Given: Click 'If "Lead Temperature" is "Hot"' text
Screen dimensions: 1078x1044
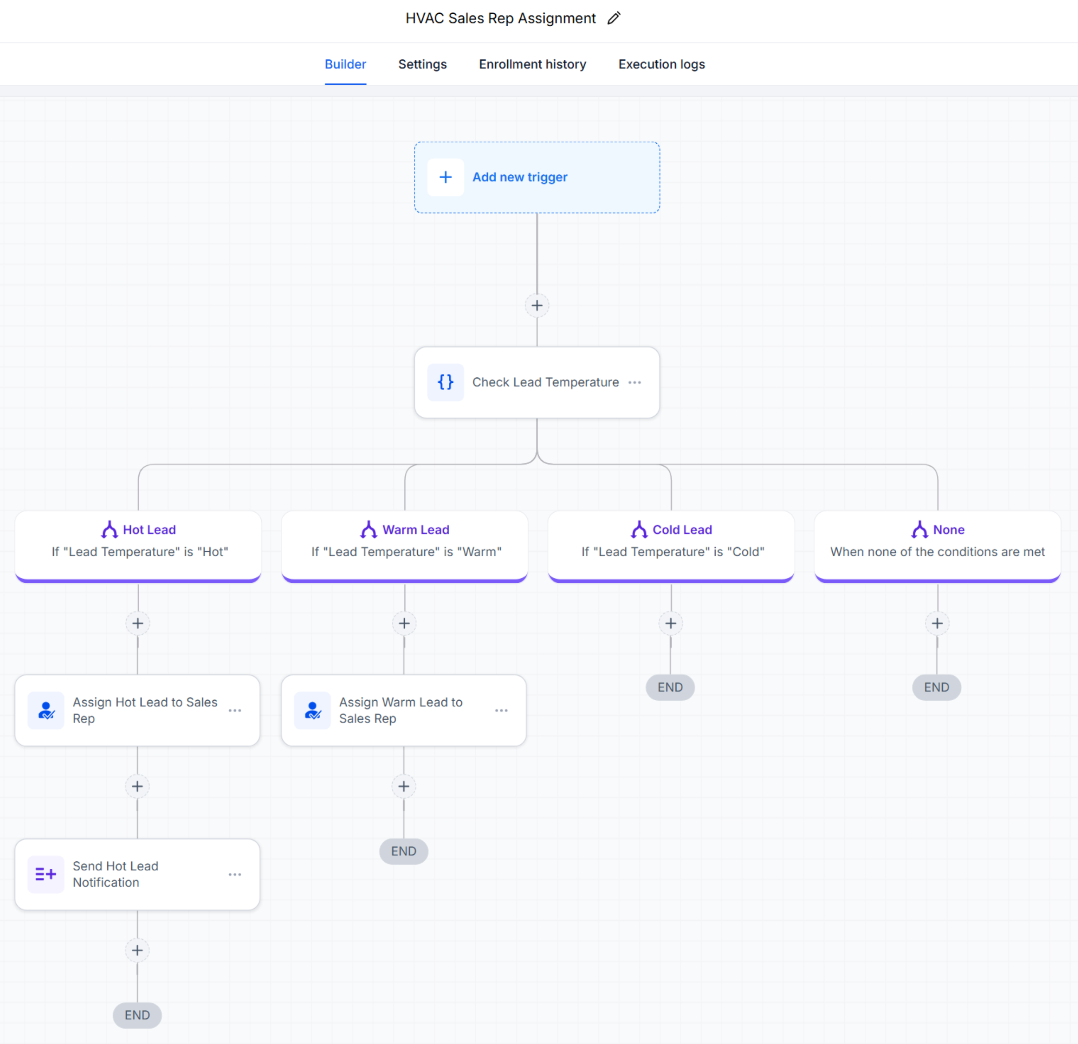Looking at the screenshot, I should tap(140, 552).
